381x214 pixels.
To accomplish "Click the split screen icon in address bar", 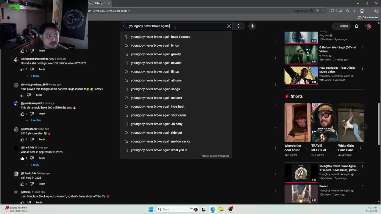I will (318, 11).
